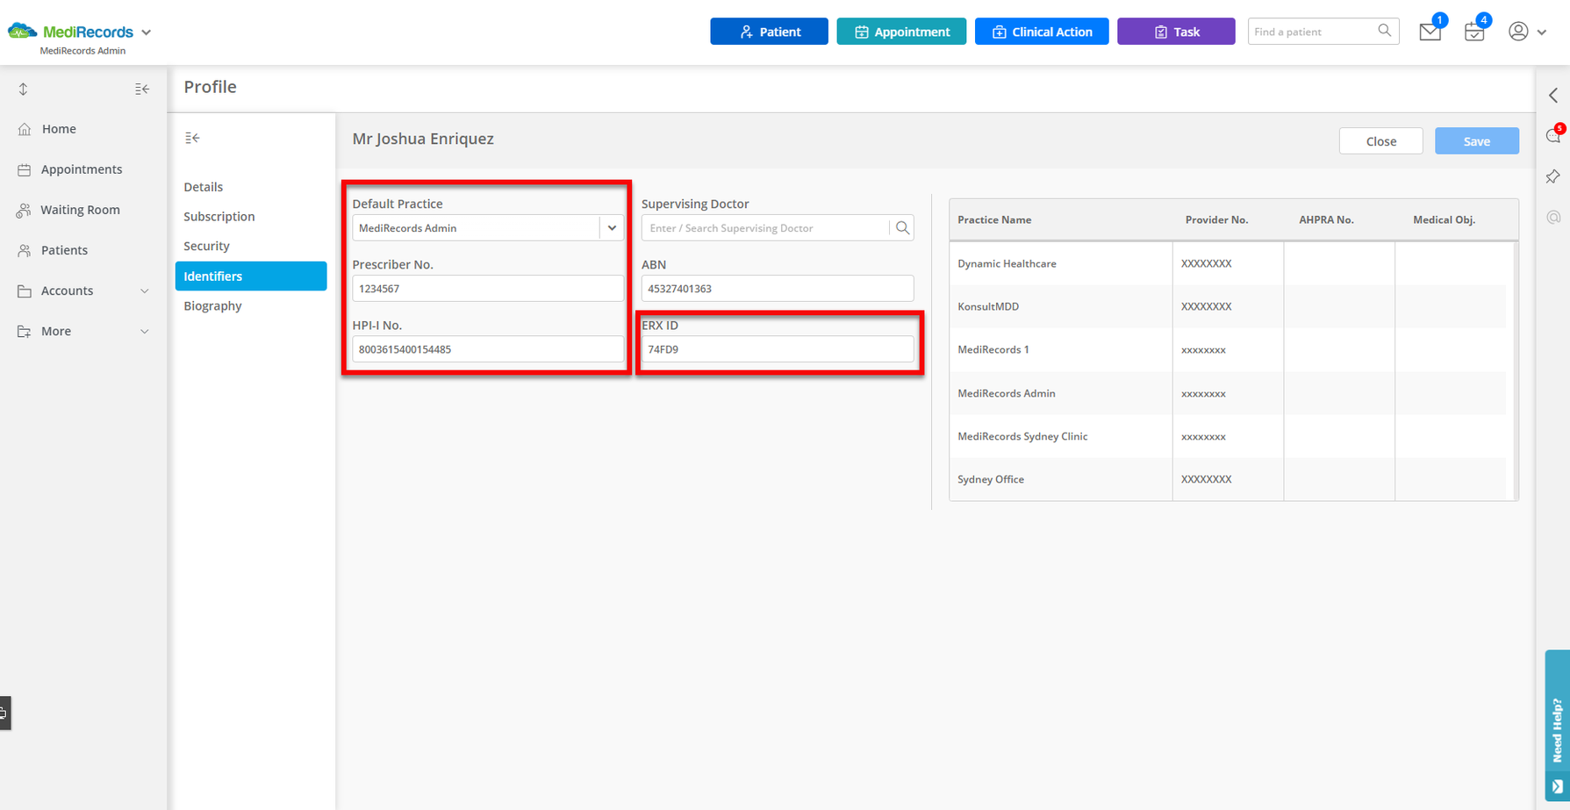Collapse the profile section menu
This screenshot has height=810, width=1570.
point(192,138)
